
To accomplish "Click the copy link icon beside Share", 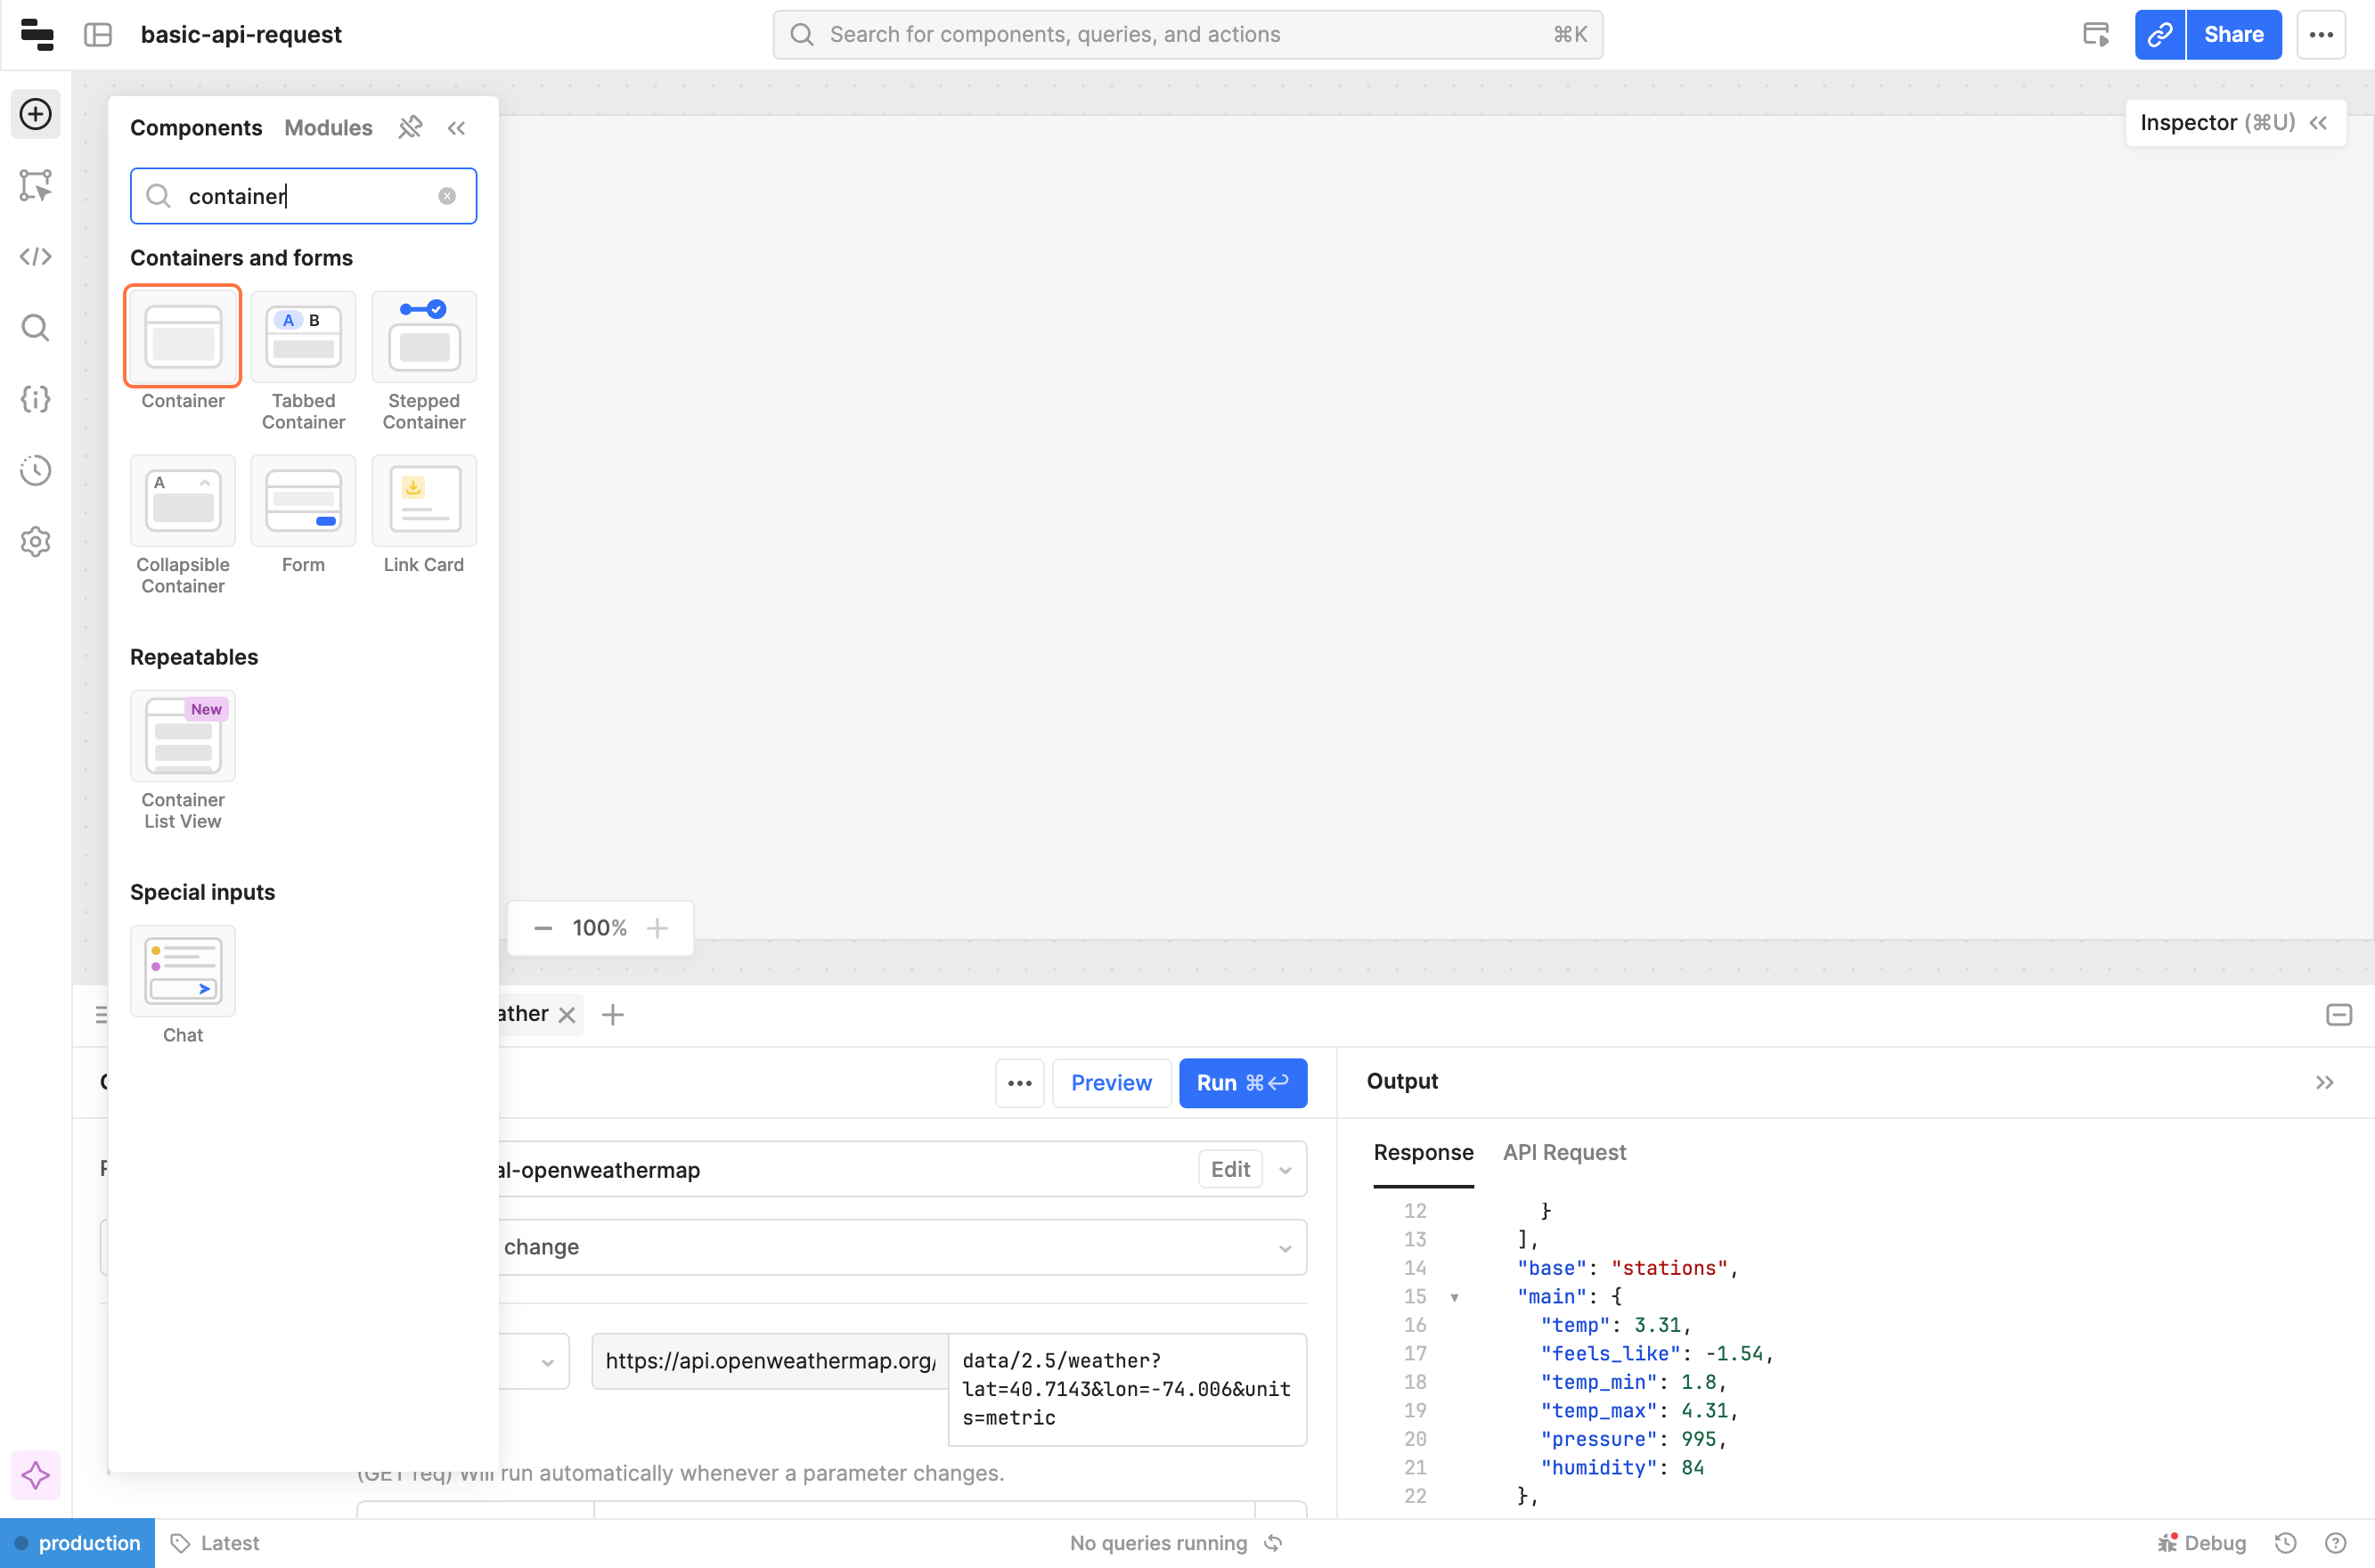I will point(2159,35).
